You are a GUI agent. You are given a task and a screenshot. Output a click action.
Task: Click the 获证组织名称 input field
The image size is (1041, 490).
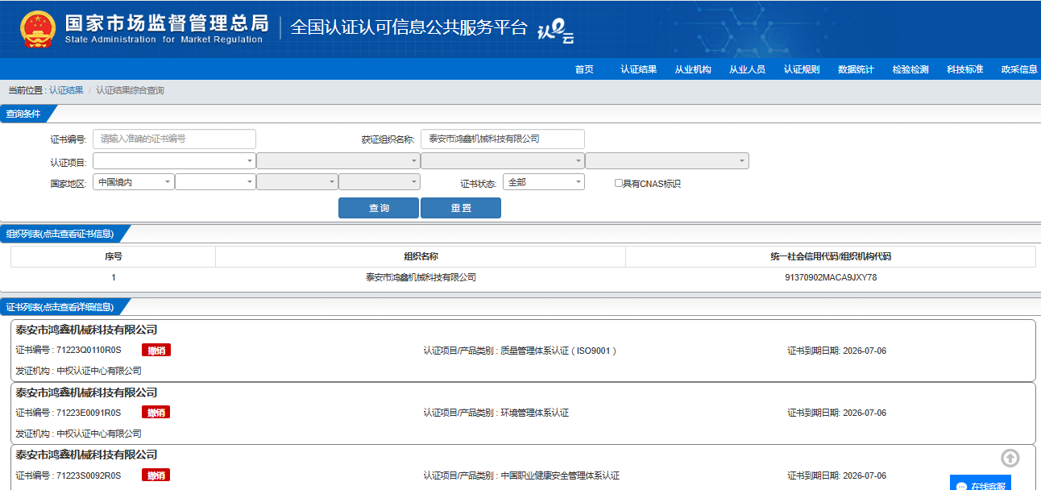tap(503, 139)
